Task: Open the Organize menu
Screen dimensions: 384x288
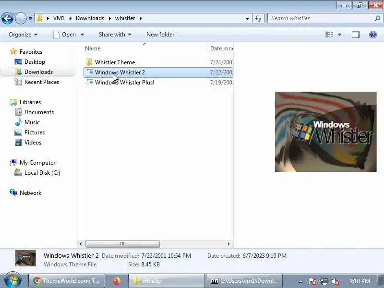Action: pos(23,35)
